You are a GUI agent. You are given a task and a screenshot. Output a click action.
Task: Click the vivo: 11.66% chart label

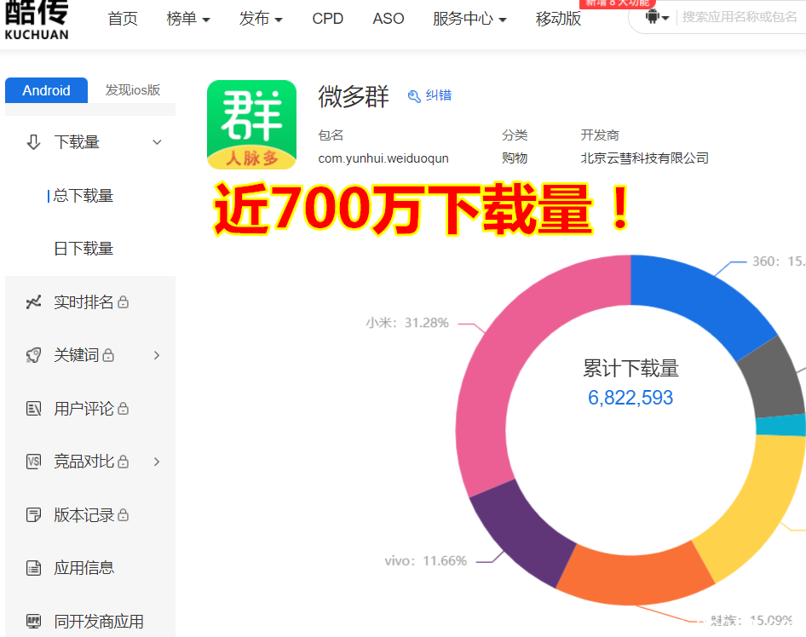pyautogui.click(x=426, y=560)
